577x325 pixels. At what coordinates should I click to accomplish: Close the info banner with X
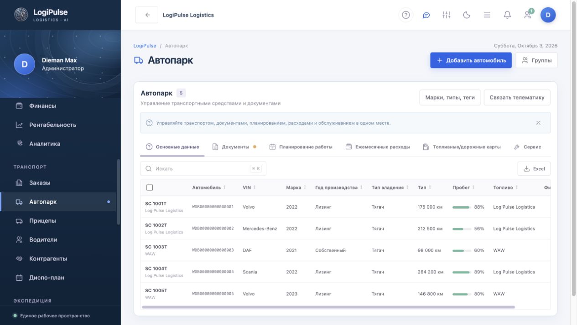pos(538,123)
